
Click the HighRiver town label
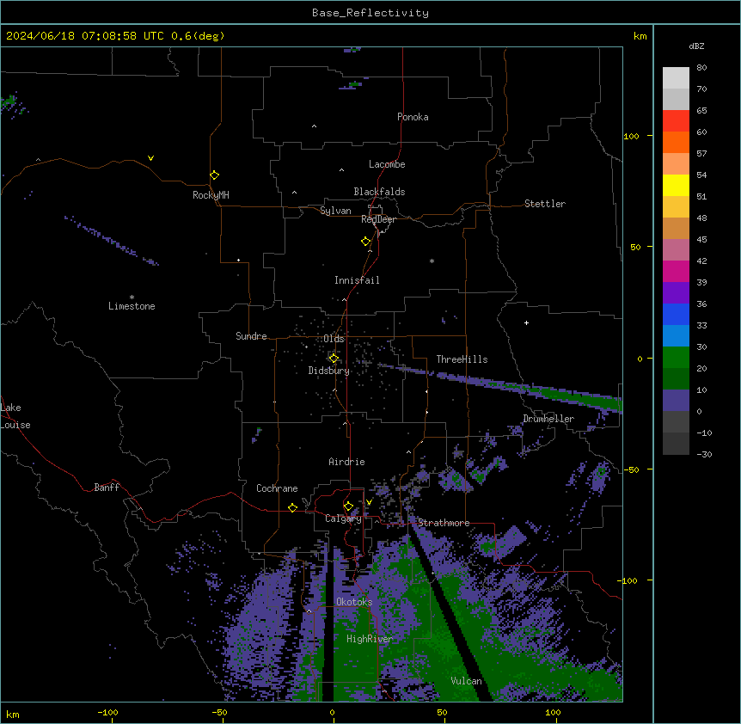[x=370, y=639]
